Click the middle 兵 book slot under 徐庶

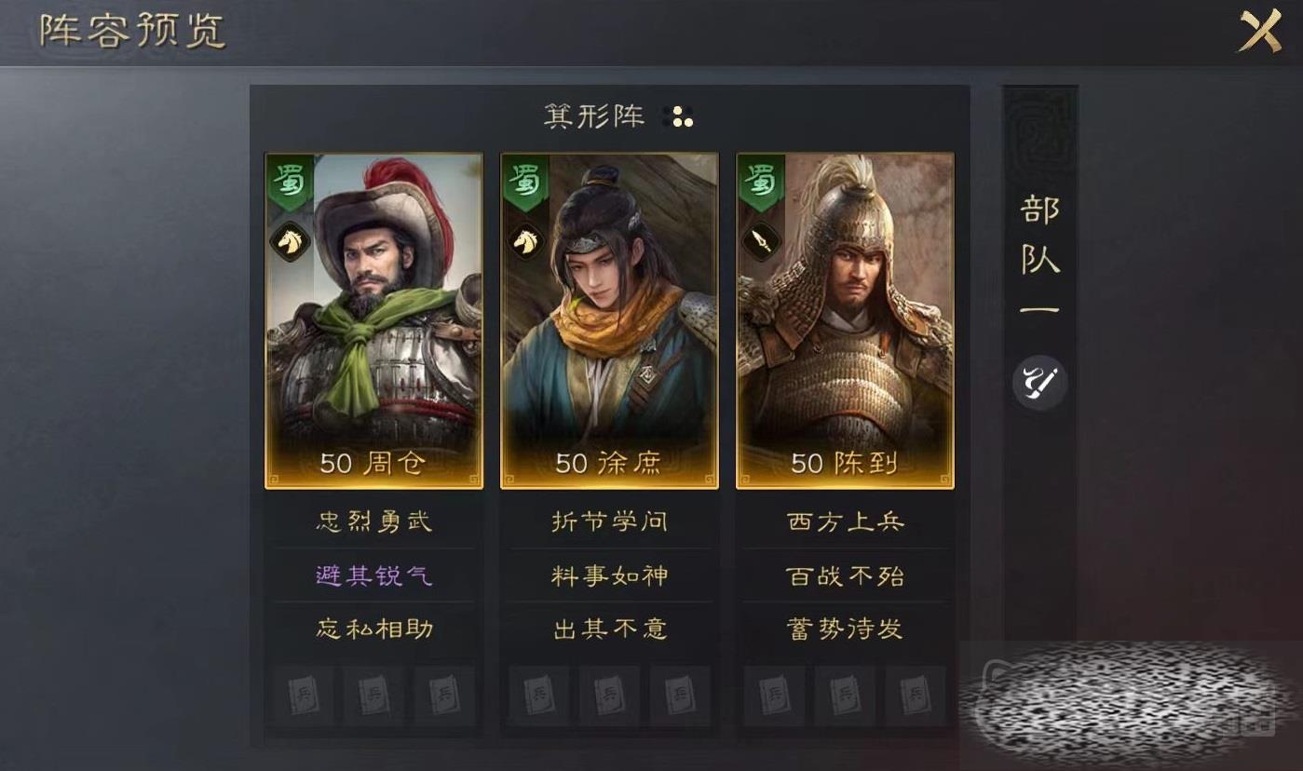[x=610, y=696]
